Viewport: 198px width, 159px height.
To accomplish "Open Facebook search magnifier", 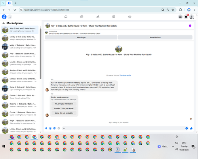I will point(10,17).
